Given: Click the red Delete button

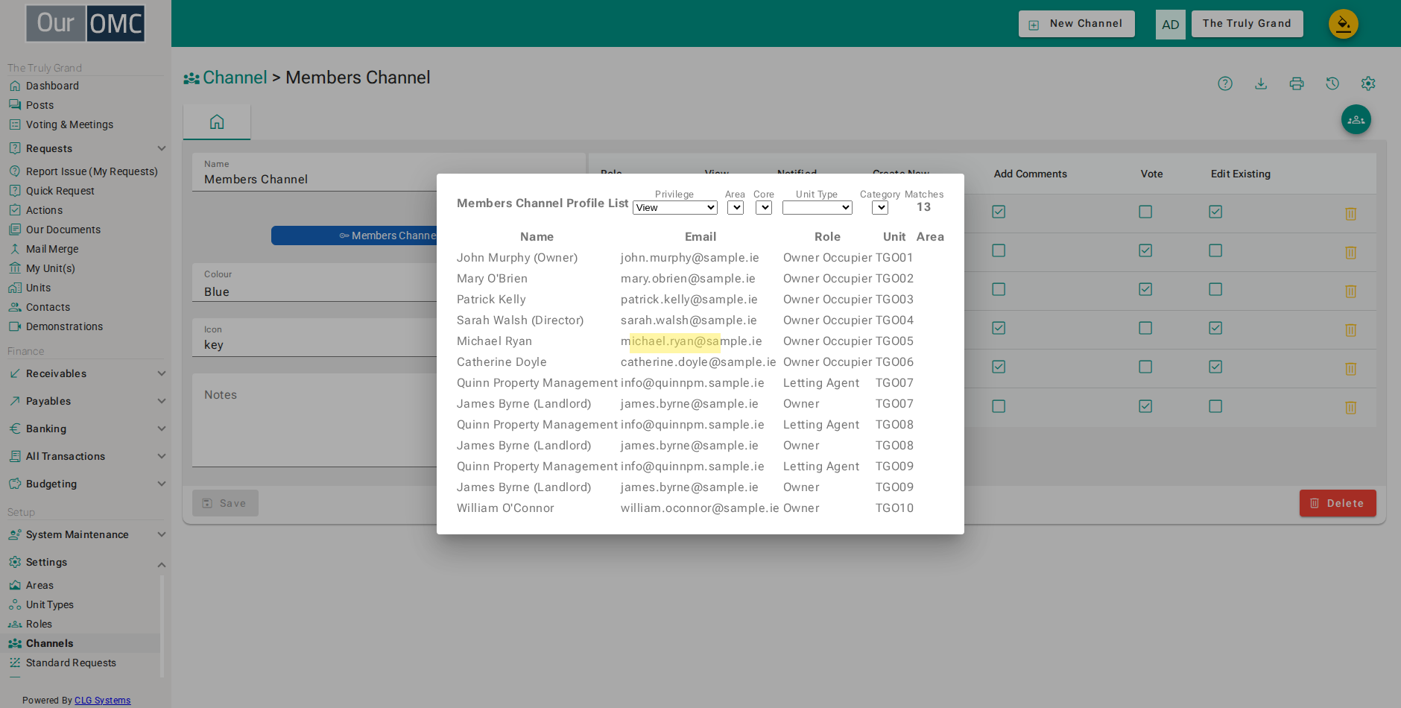Looking at the screenshot, I should (1338, 503).
